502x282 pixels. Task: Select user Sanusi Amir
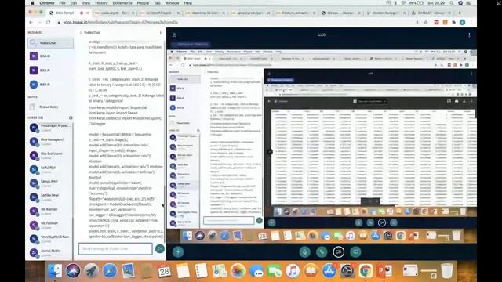point(49,183)
